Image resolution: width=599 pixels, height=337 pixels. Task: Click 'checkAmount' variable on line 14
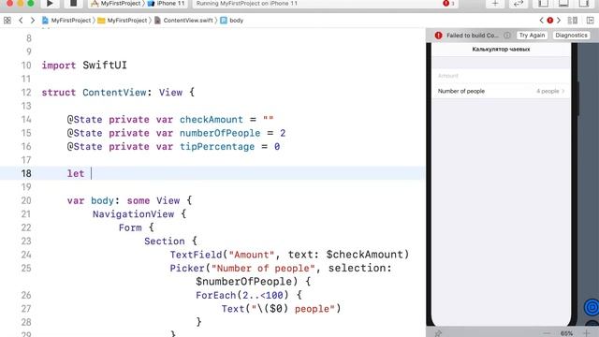[x=212, y=120]
